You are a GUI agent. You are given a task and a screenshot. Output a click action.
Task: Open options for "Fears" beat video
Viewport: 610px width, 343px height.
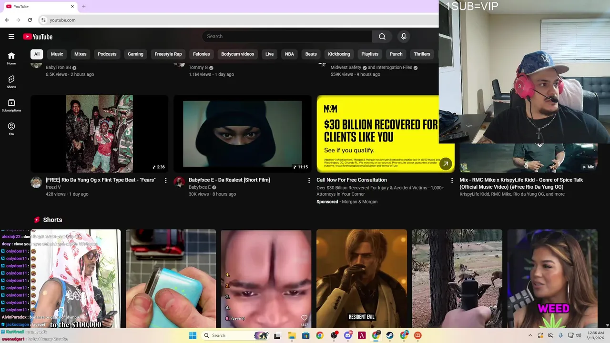[x=166, y=181]
